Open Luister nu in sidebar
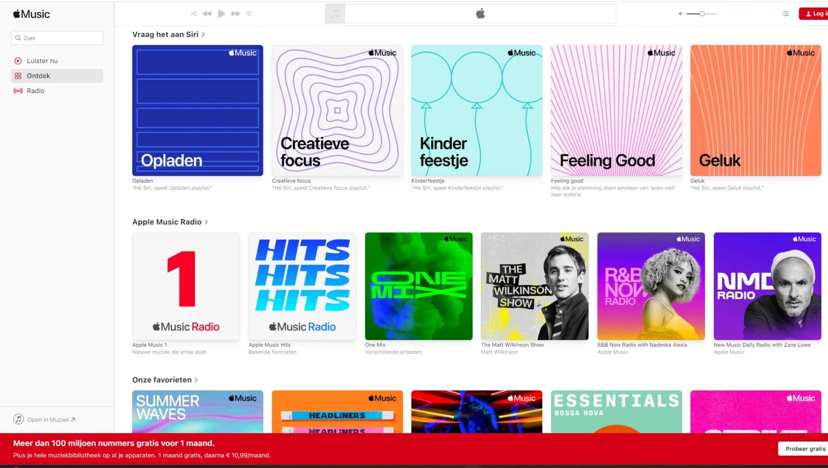This screenshot has width=828, height=468. coord(57,60)
